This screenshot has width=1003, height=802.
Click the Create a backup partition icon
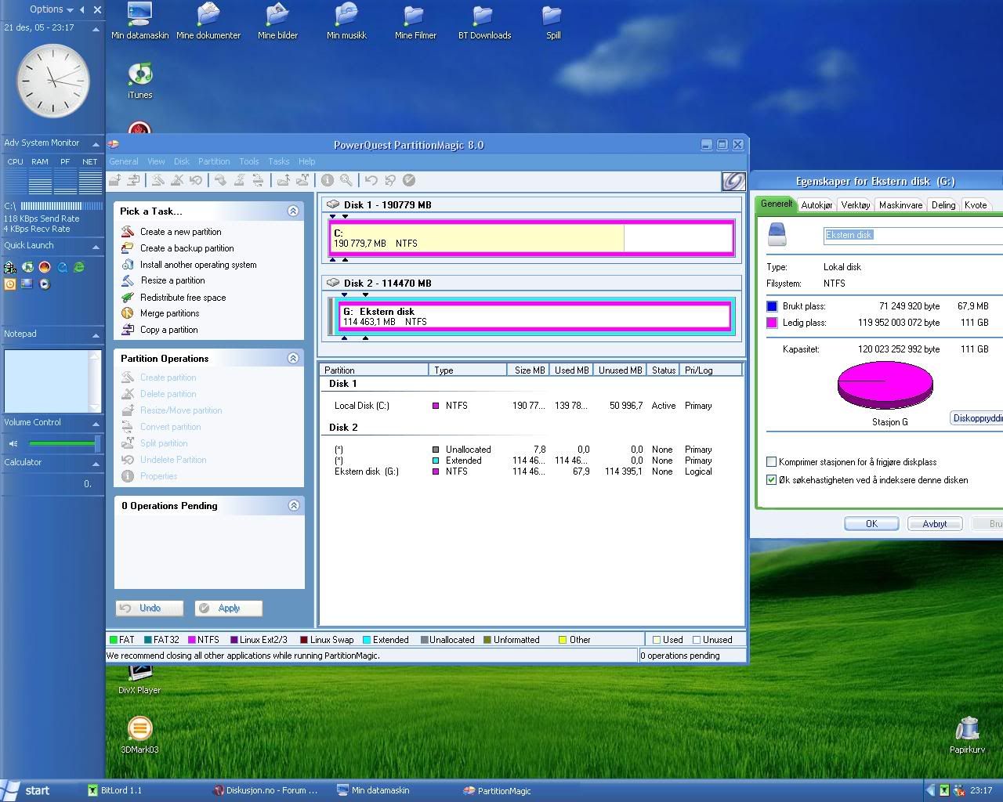(x=128, y=248)
